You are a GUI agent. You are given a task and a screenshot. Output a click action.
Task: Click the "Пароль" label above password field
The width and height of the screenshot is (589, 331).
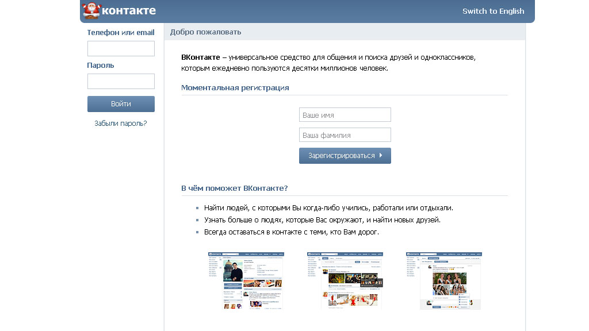pos(101,66)
